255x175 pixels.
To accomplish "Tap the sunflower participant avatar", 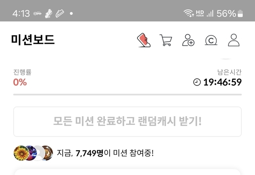I will click(x=21, y=153).
